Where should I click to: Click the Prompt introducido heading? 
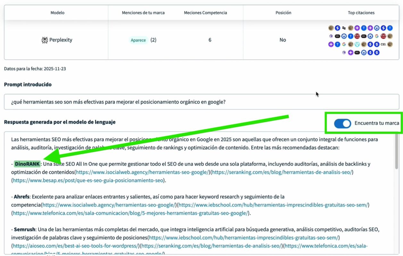point(28,84)
